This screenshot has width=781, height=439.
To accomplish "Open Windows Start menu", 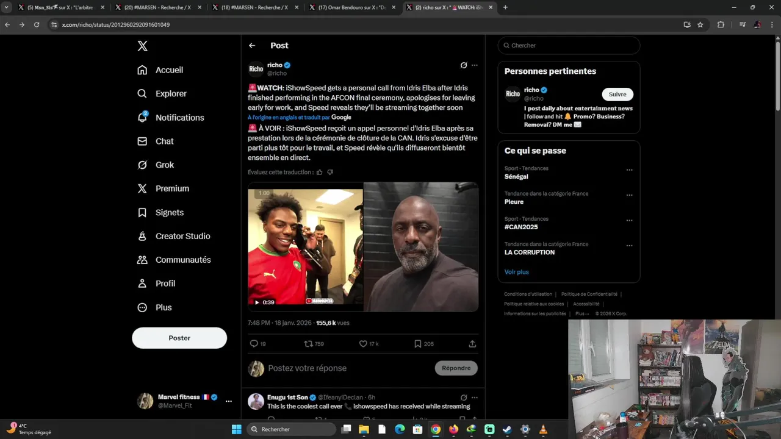I will coord(236,429).
